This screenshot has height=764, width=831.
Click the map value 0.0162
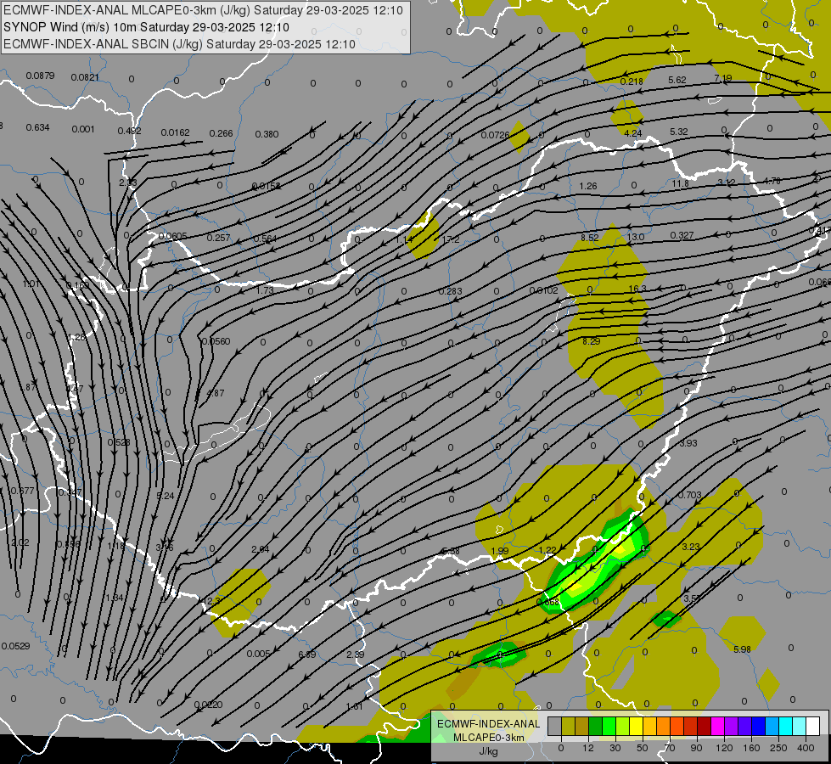pyautogui.click(x=176, y=132)
